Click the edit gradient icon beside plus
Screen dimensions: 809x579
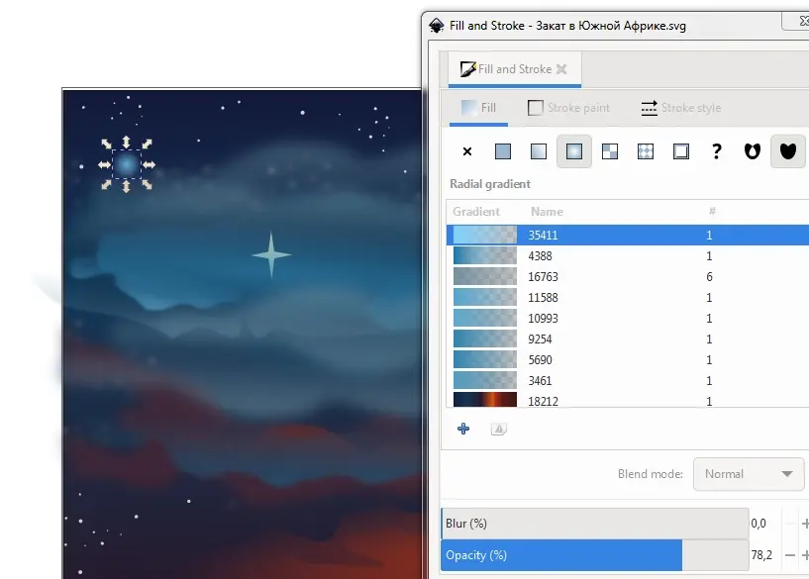[x=499, y=429]
